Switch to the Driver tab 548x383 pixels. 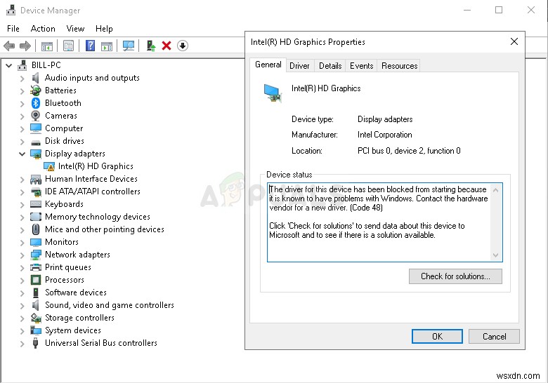tap(299, 65)
